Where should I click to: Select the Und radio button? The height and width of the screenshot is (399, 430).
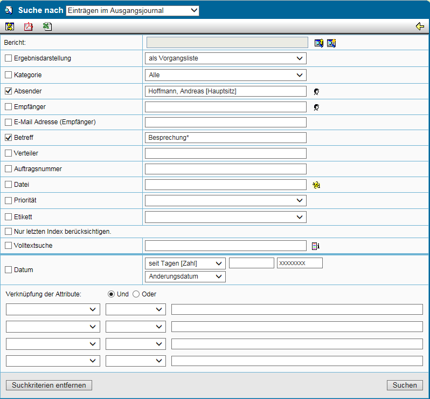click(111, 294)
